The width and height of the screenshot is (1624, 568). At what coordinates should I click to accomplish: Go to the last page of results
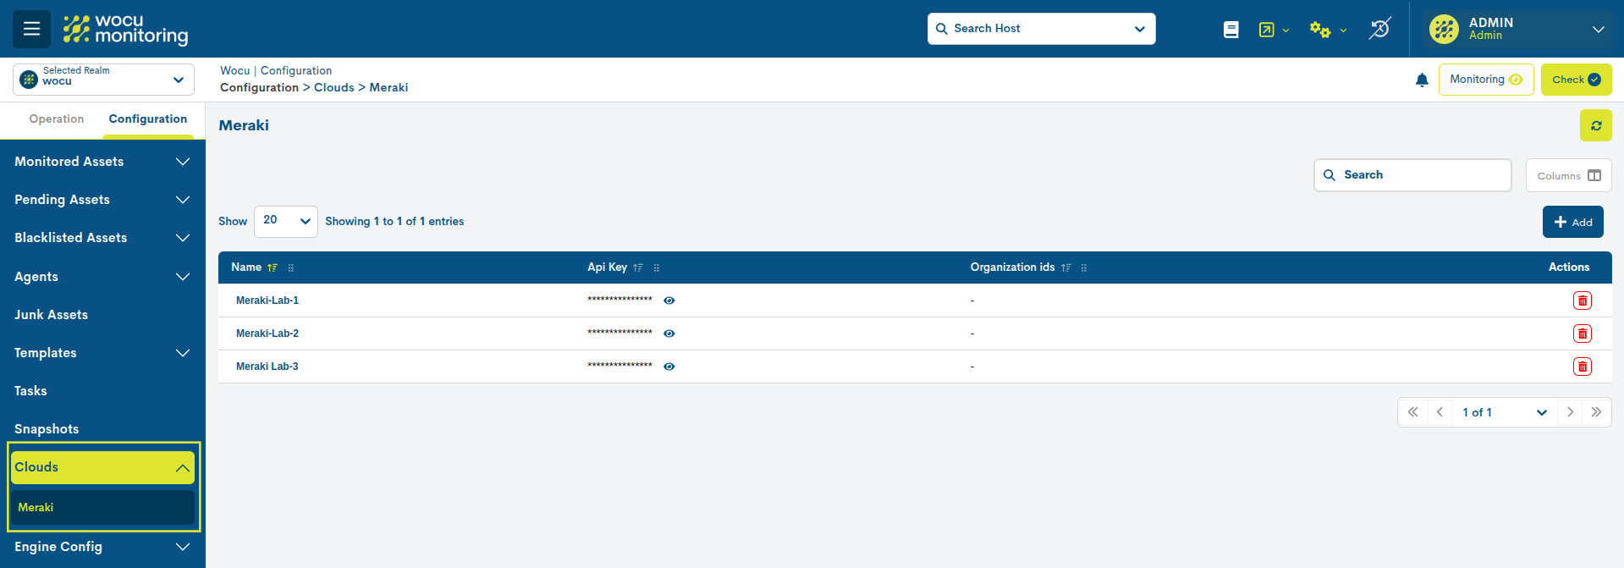click(x=1596, y=412)
